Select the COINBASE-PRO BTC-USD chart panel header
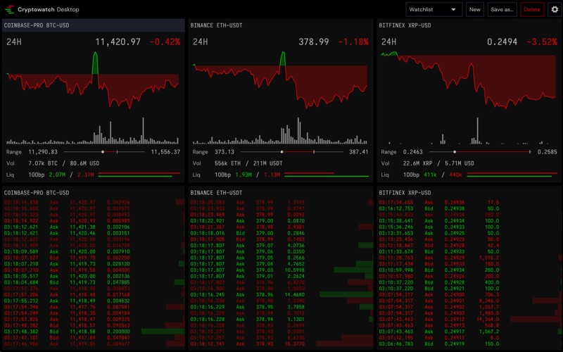Viewport: 563px width, 352px height. (94, 25)
